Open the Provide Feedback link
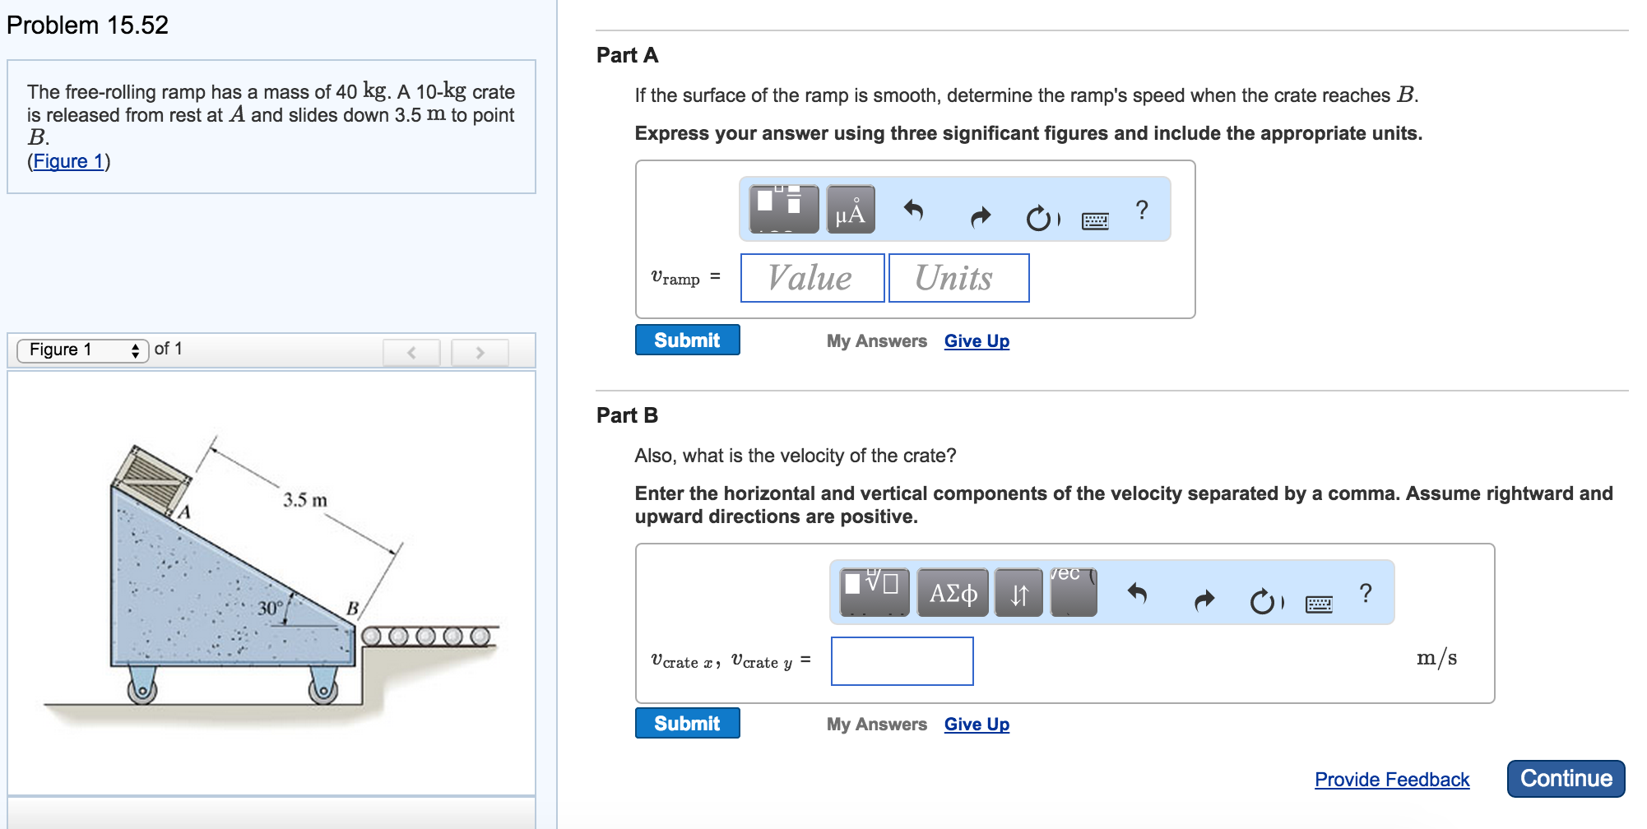The image size is (1647, 829). click(1391, 780)
